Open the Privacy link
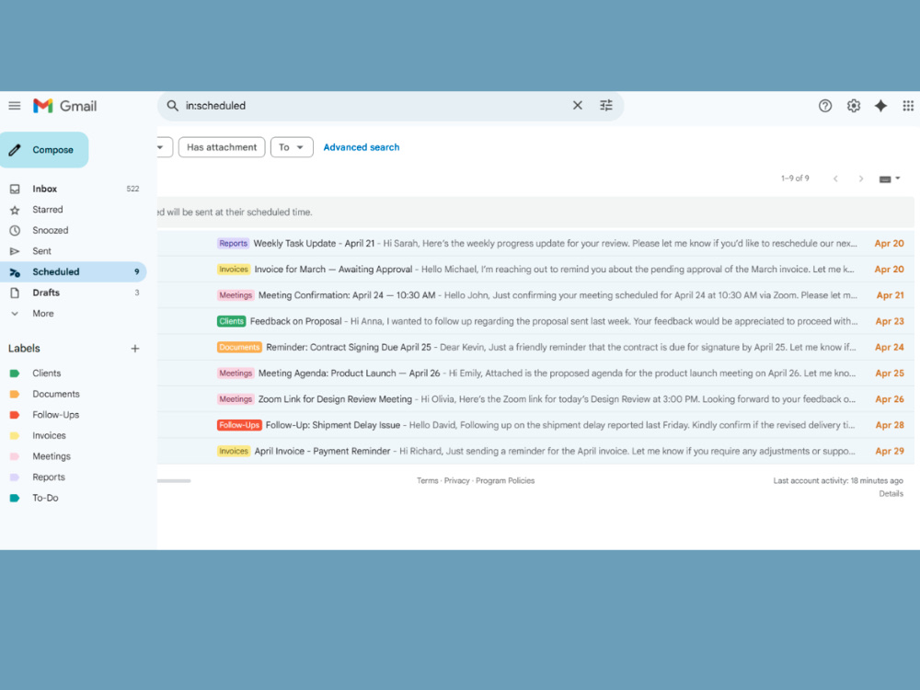 [x=456, y=480]
